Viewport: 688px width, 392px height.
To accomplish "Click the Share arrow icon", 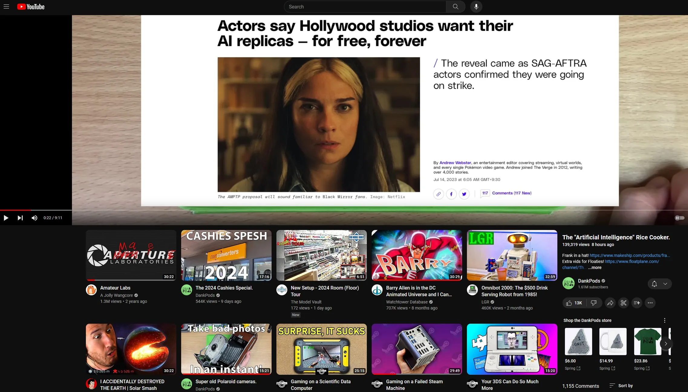I will click(x=610, y=303).
